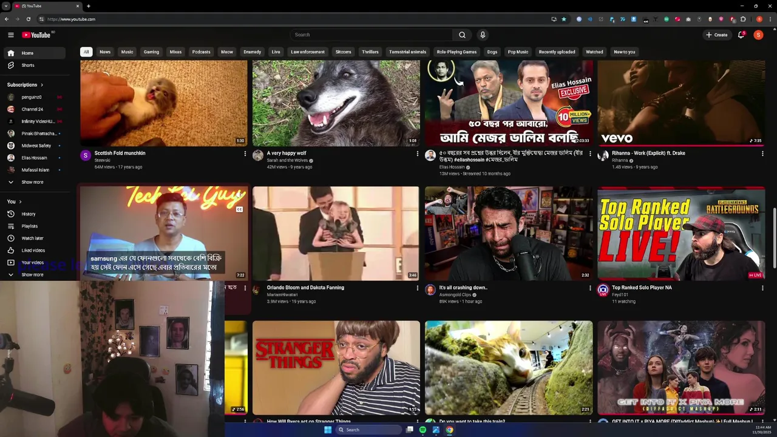Viewport: 777px width, 437px height.
Task: Open the Pinaki Bhattacharya subscription
Action: [x=34, y=134]
